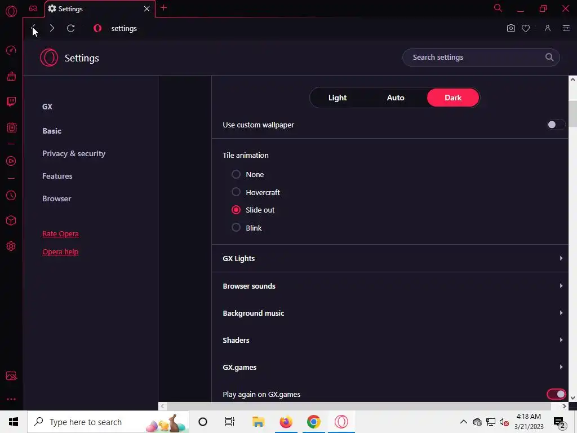Open the profile account icon
This screenshot has width=577, height=433.
[548, 28]
